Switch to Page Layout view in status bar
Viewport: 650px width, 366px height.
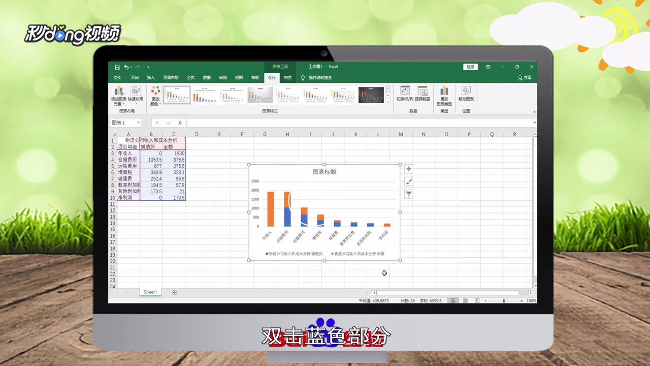coord(465,301)
